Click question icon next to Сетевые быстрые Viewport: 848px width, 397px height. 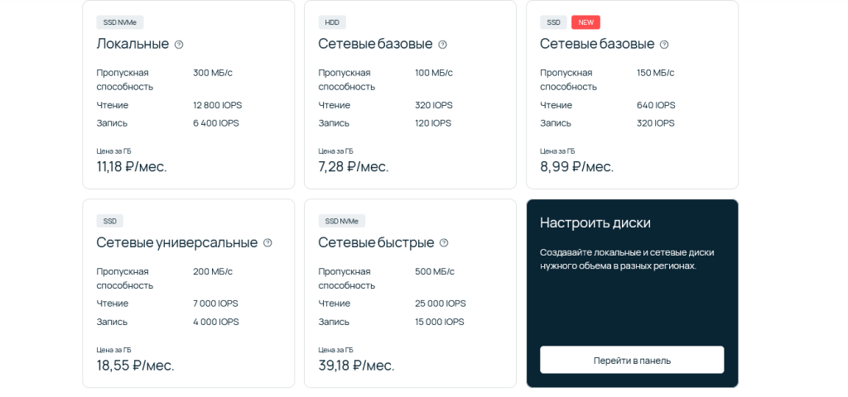coord(444,243)
